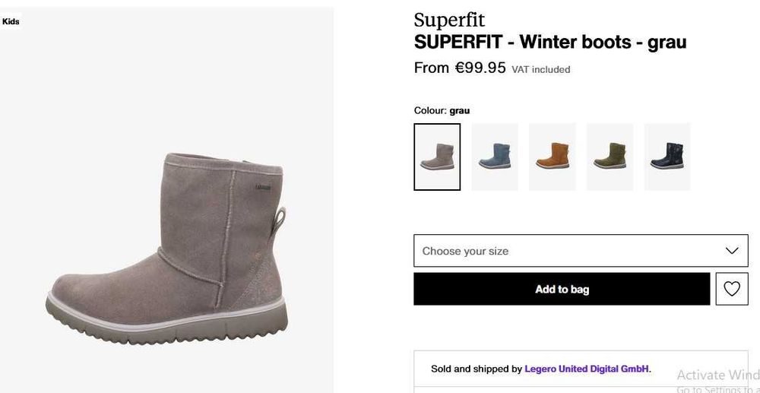Click the Sold and shipped by text
760x393 pixels.
coord(477,369)
